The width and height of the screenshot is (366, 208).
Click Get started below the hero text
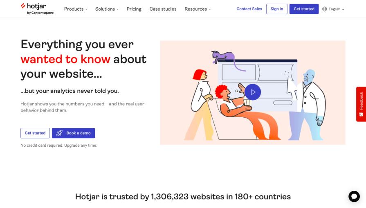pyautogui.click(x=35, y=133)
